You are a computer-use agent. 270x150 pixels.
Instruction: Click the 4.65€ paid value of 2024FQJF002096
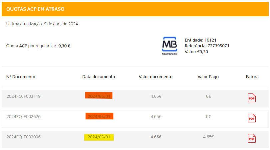208,137
